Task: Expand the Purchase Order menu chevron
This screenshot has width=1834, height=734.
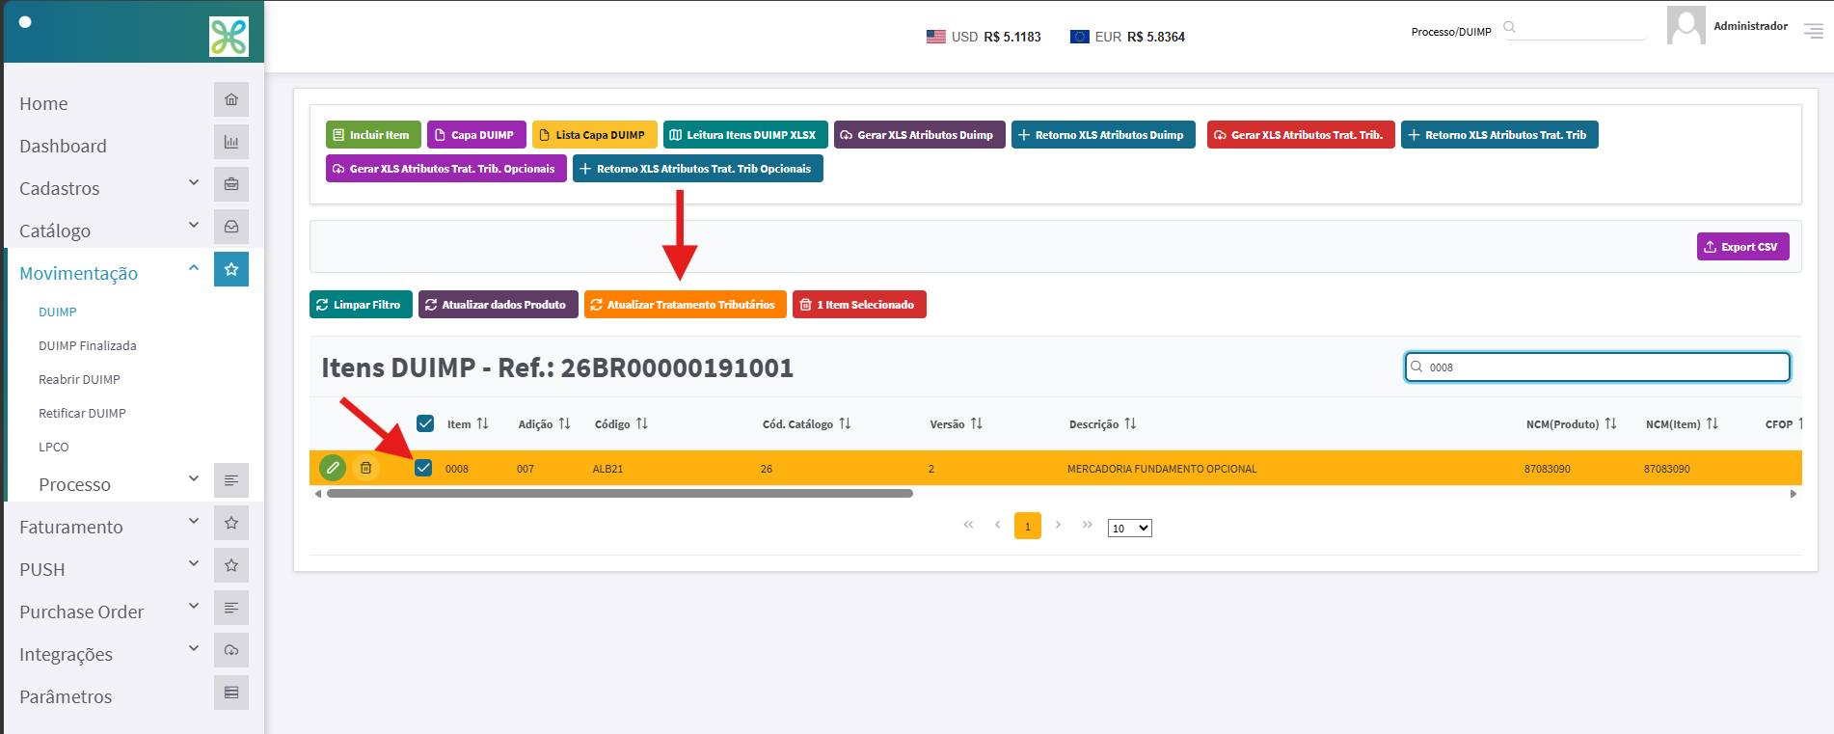Action: click(x=194, y=606)
